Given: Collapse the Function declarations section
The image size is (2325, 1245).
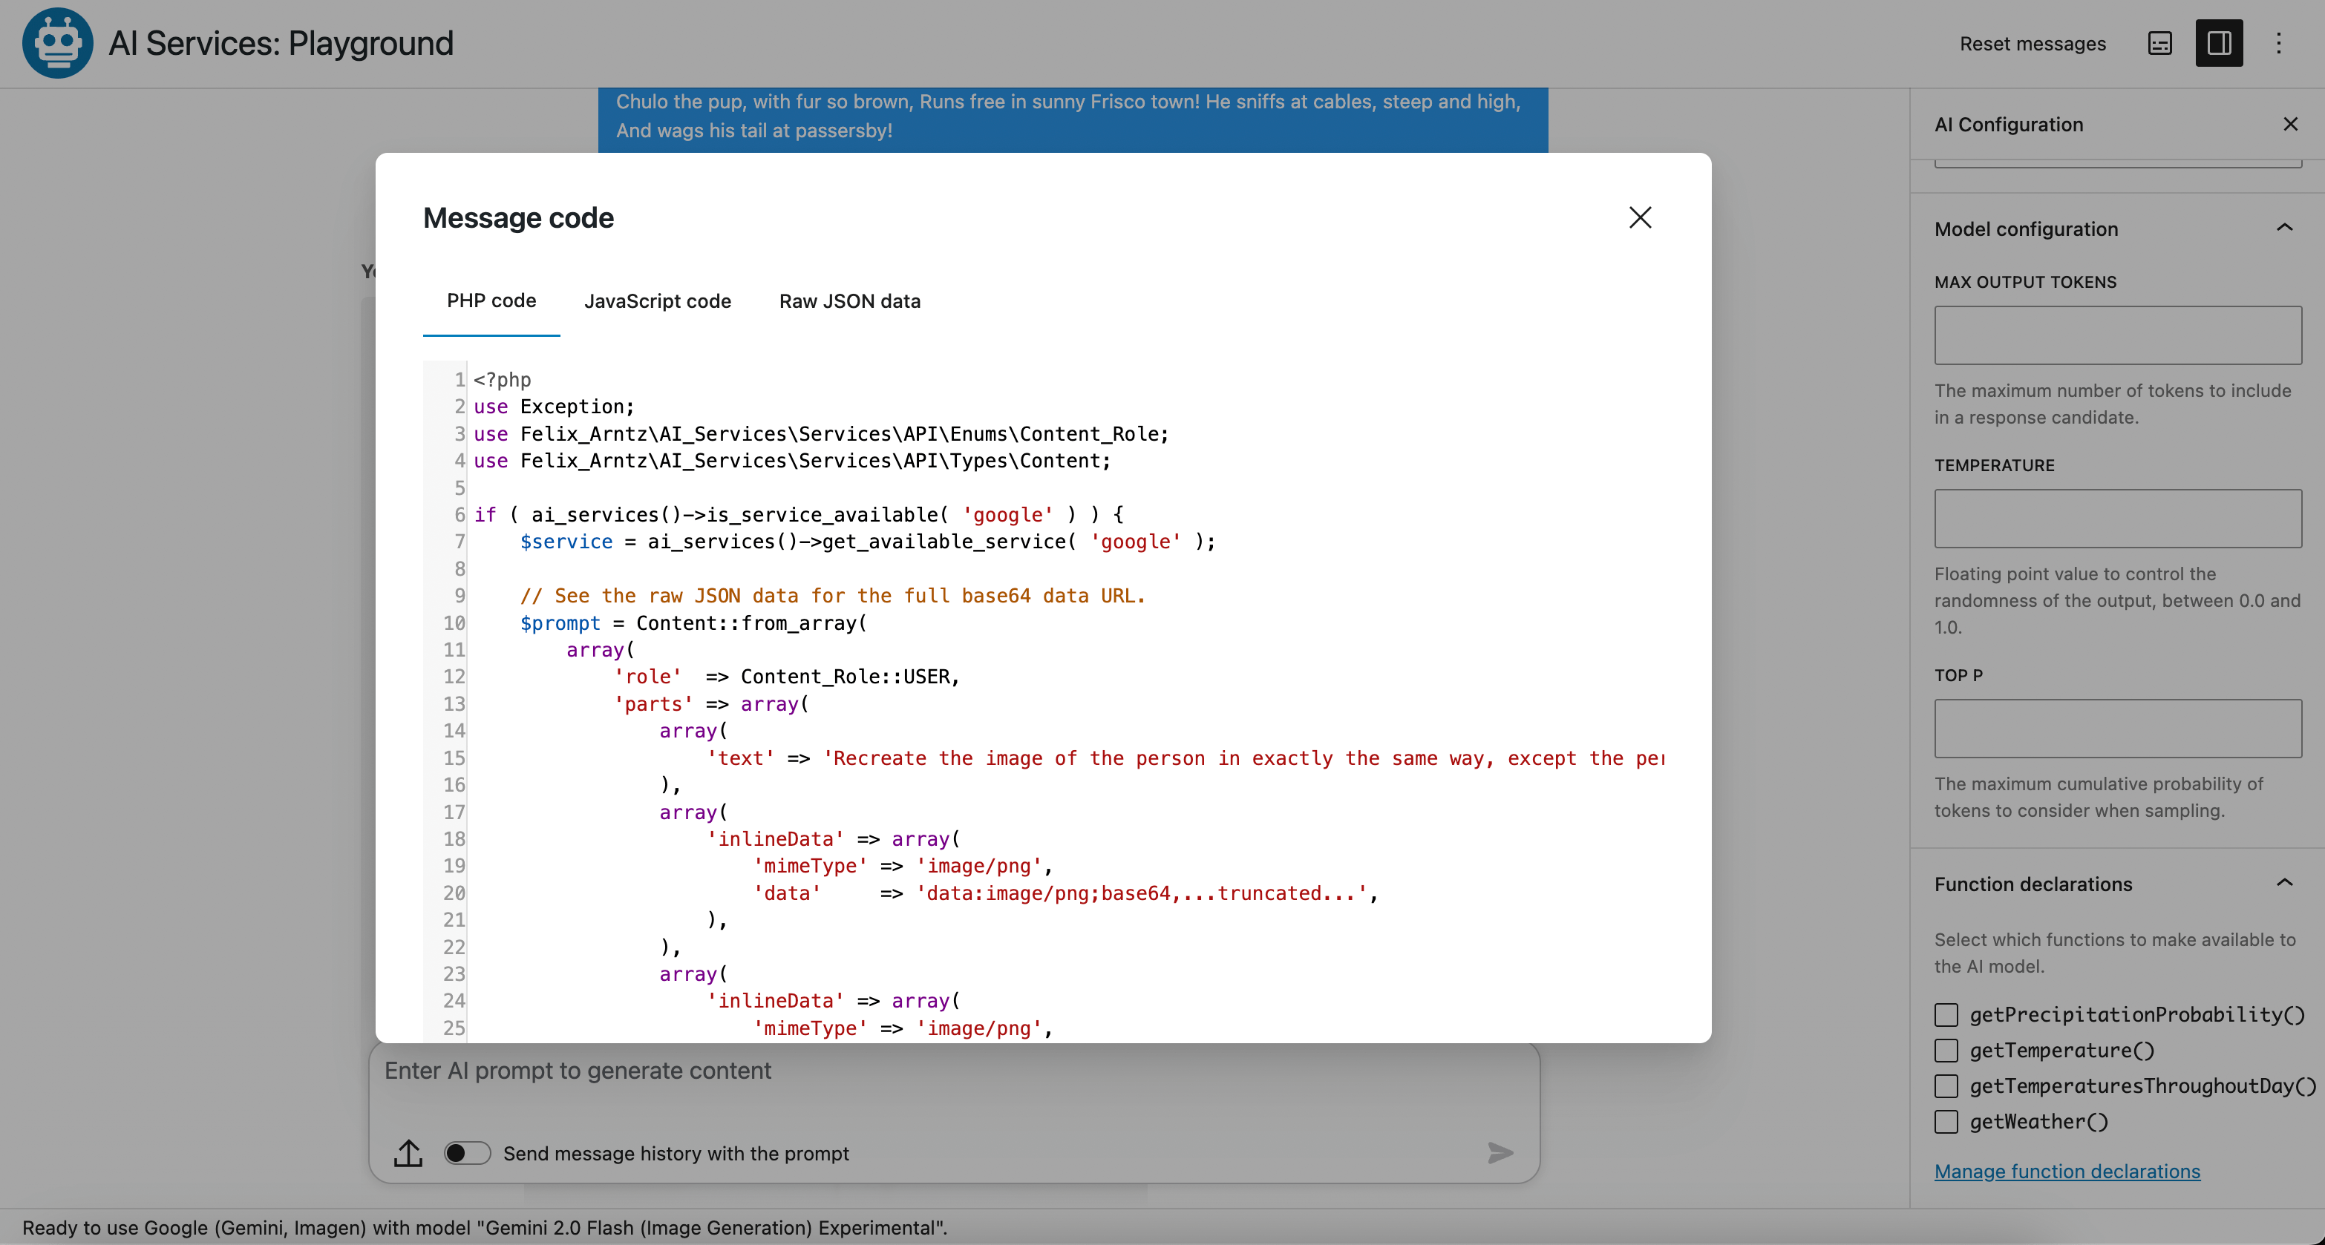Looking at the screenshot, I should [2284, 883].
